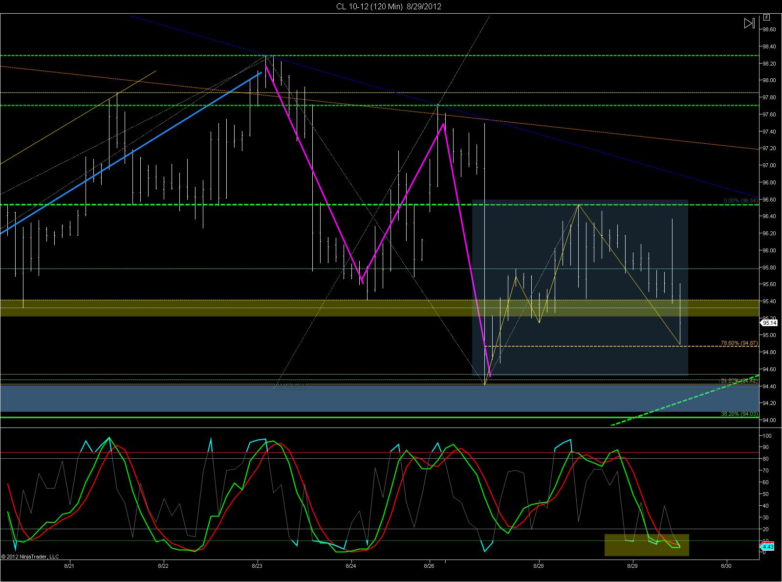This screenshot has width=782, height=582.
Task: Click the 94.00 price axis label
Action: [x=769, y=420]
